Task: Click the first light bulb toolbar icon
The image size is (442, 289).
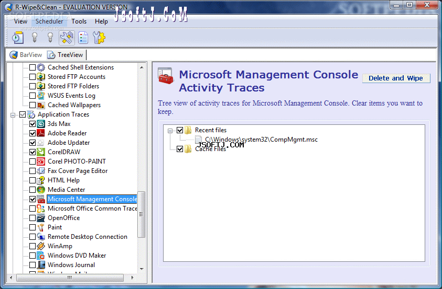Action: coord(35,37)
